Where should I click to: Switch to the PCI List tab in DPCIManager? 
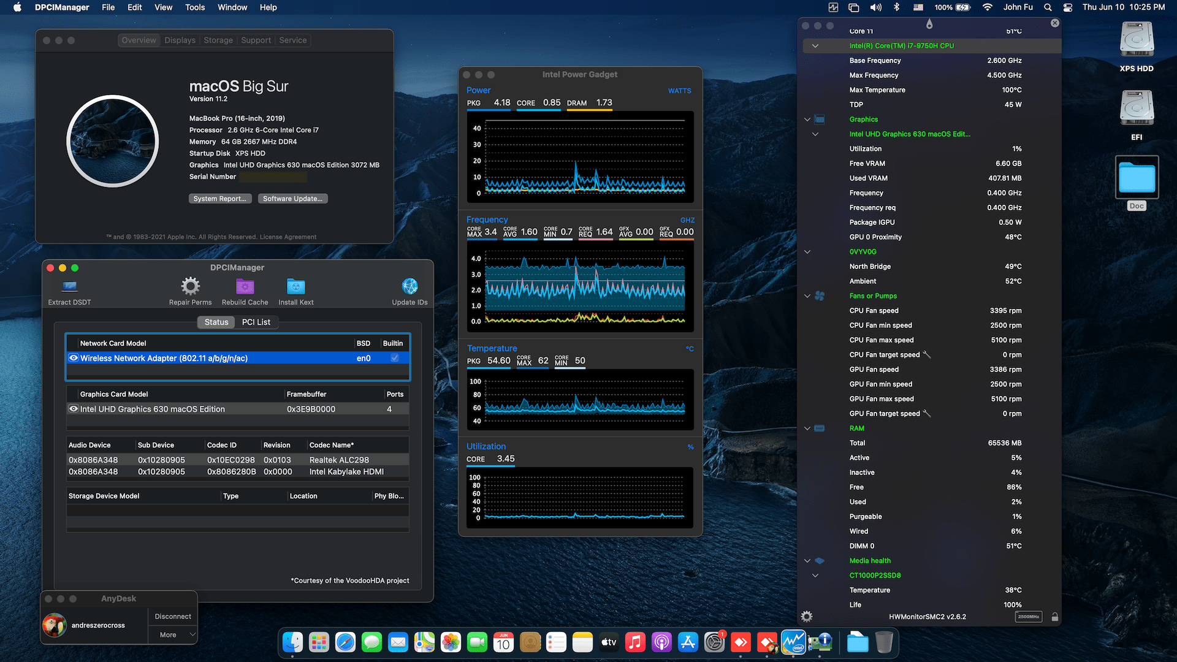click(x=256, y=322)
